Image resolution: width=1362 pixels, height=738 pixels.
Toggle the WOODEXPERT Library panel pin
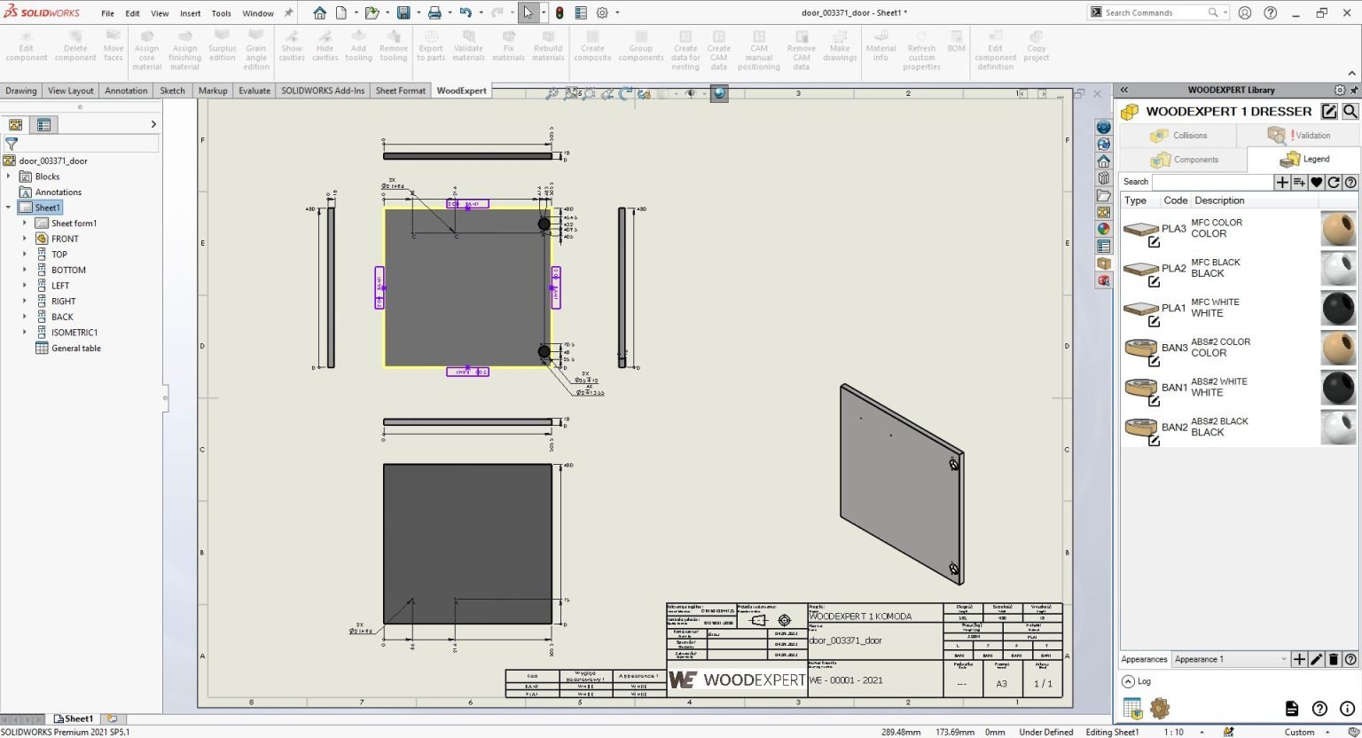click(1353, 90)
